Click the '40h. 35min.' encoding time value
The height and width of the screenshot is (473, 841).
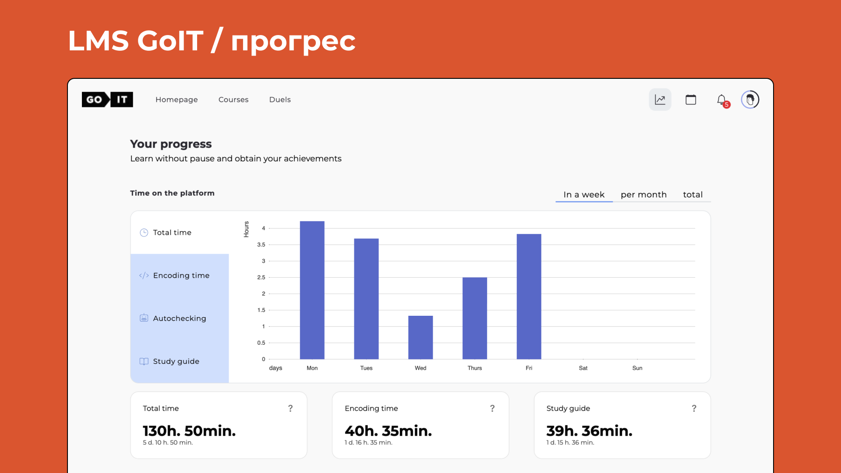[389, 431]
